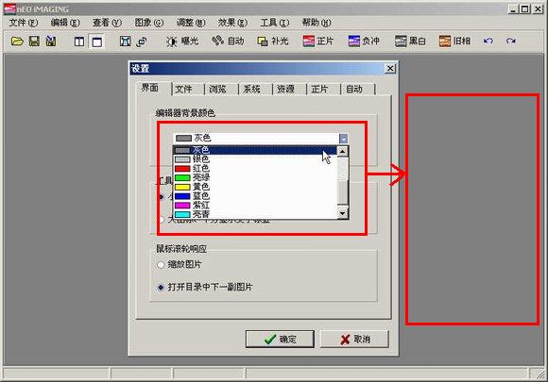The image size is (548, 382).
Task: Confirm settings with the 确定 button
Action: coord(280,340)
